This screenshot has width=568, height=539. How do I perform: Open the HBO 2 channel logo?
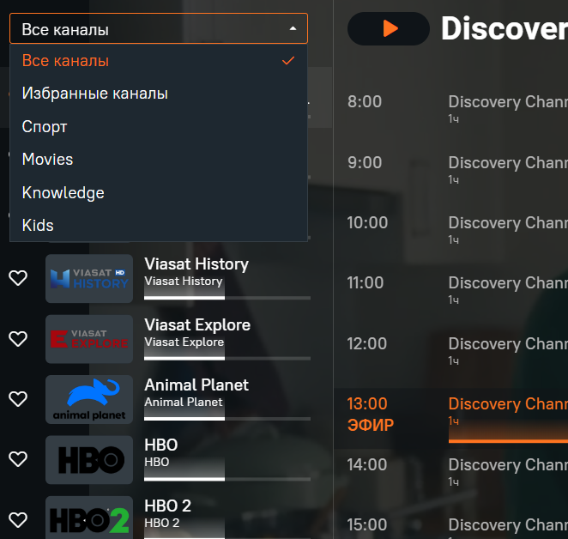[89, 518]
